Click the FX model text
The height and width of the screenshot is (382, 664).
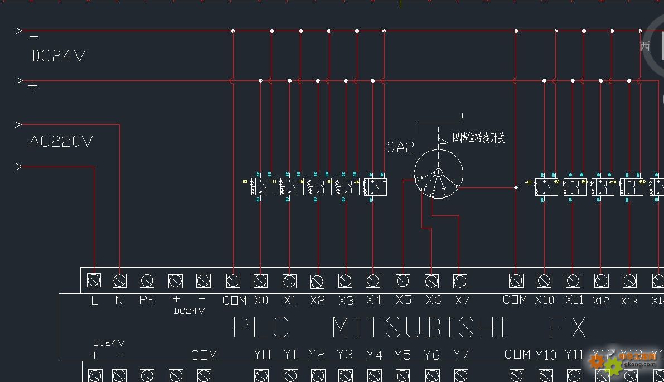568,327
